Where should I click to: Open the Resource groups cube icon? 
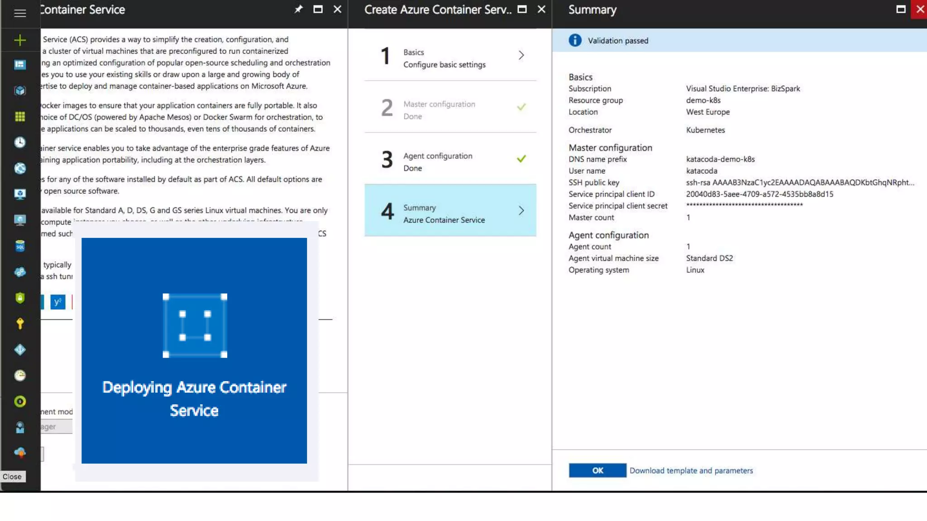pyautogui.click(x=20, y=90)
